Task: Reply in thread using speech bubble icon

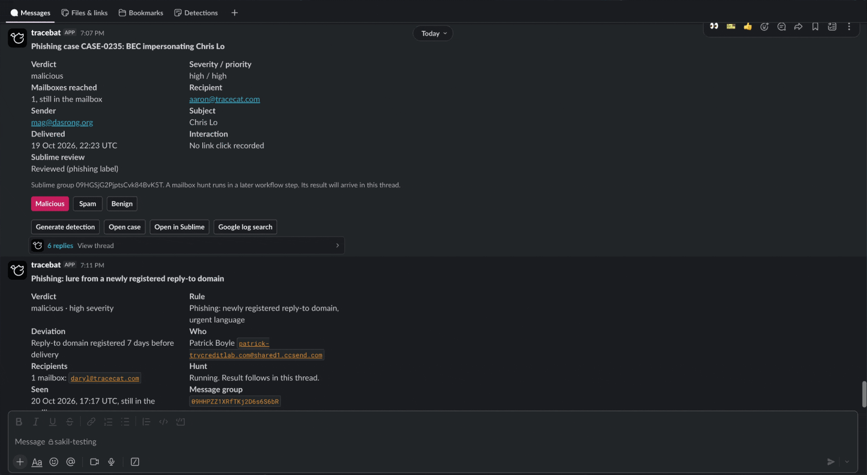Action: coord(781,26)
